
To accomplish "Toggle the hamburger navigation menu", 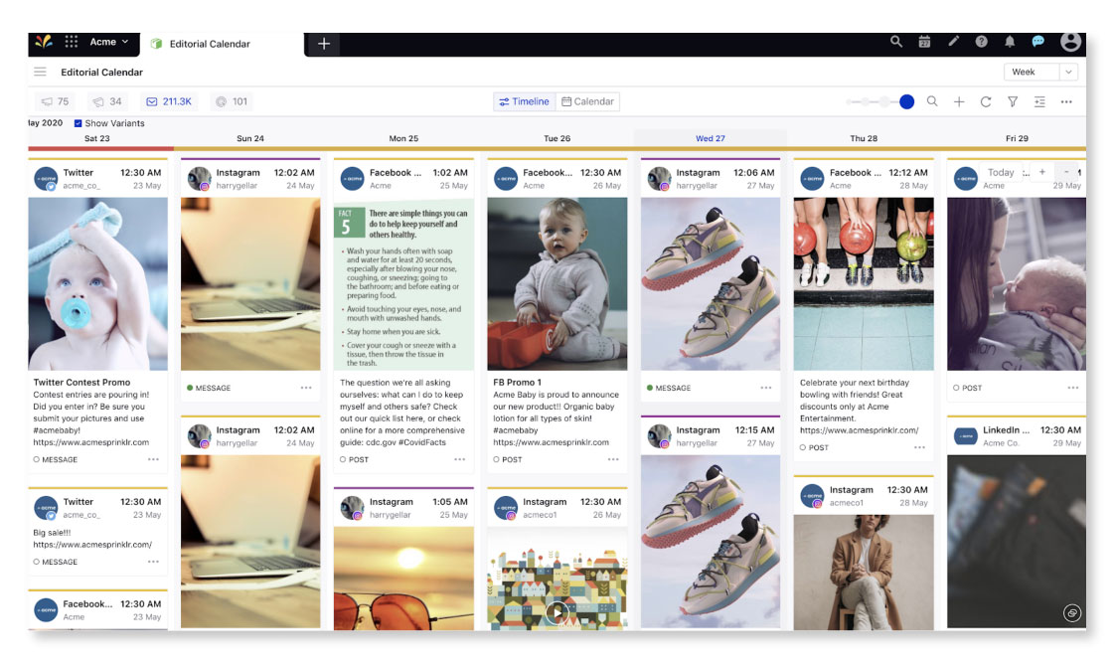I will 40,72.
